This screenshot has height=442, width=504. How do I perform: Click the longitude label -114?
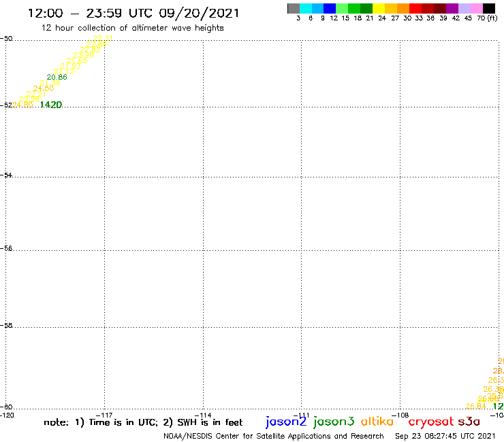[203, 415]
